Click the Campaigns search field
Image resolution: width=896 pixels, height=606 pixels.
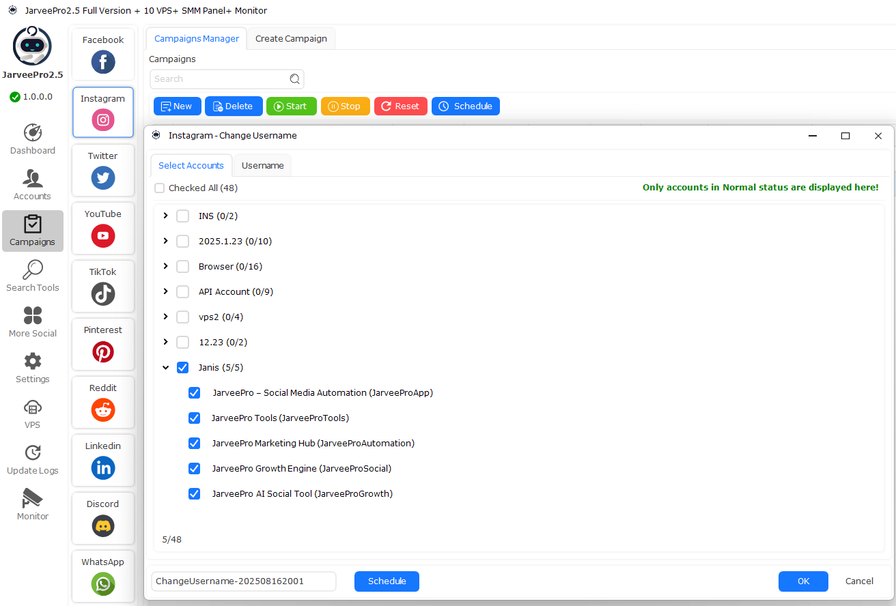click(x=227, y=78)
